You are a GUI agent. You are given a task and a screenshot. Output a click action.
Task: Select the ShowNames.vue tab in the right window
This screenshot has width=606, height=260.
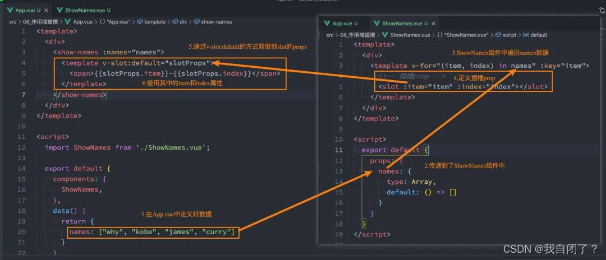[x=401, y=24]
